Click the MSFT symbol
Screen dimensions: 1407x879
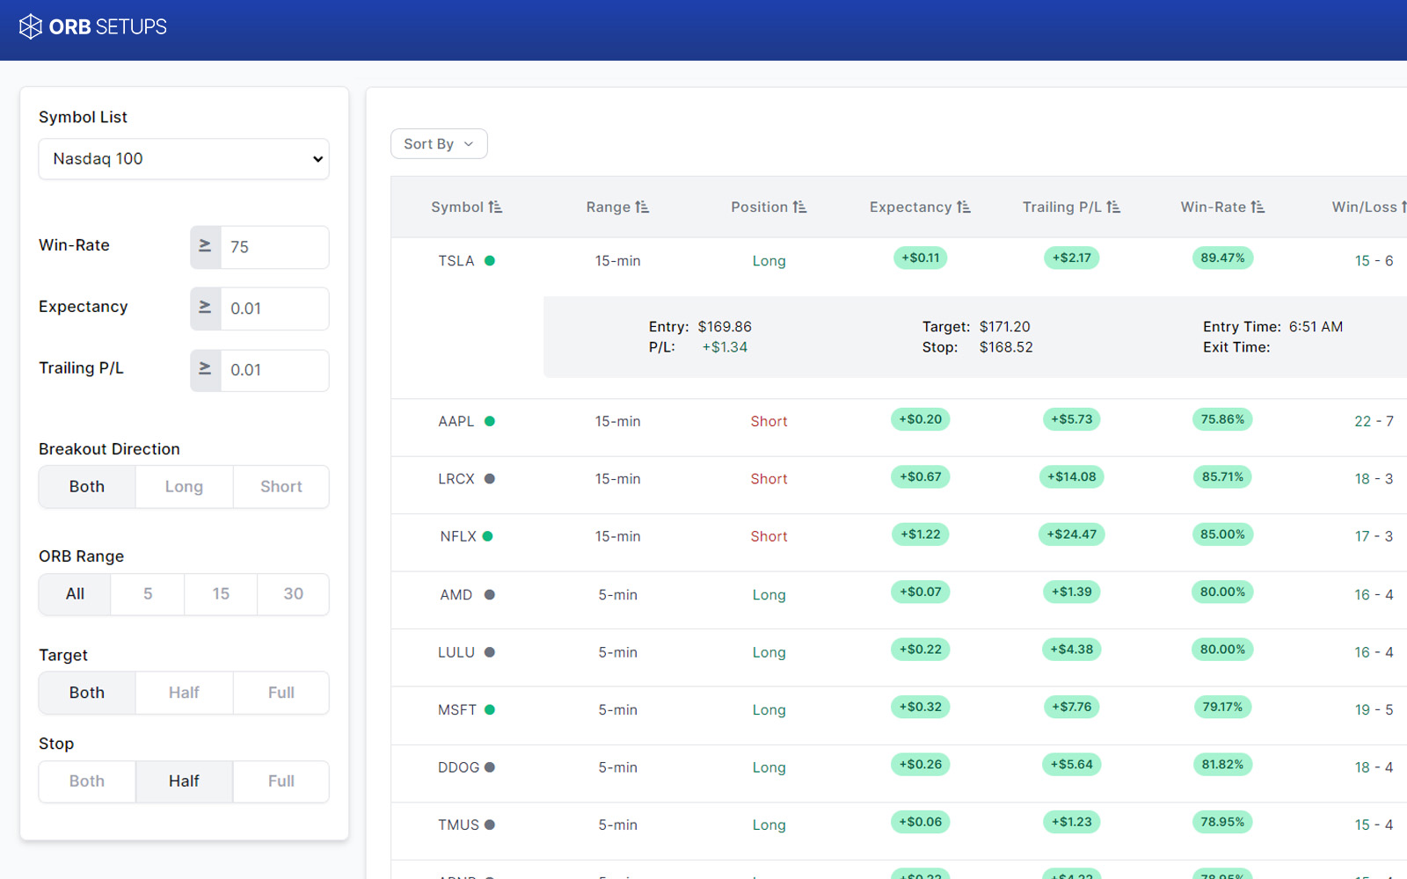point(457,710)
